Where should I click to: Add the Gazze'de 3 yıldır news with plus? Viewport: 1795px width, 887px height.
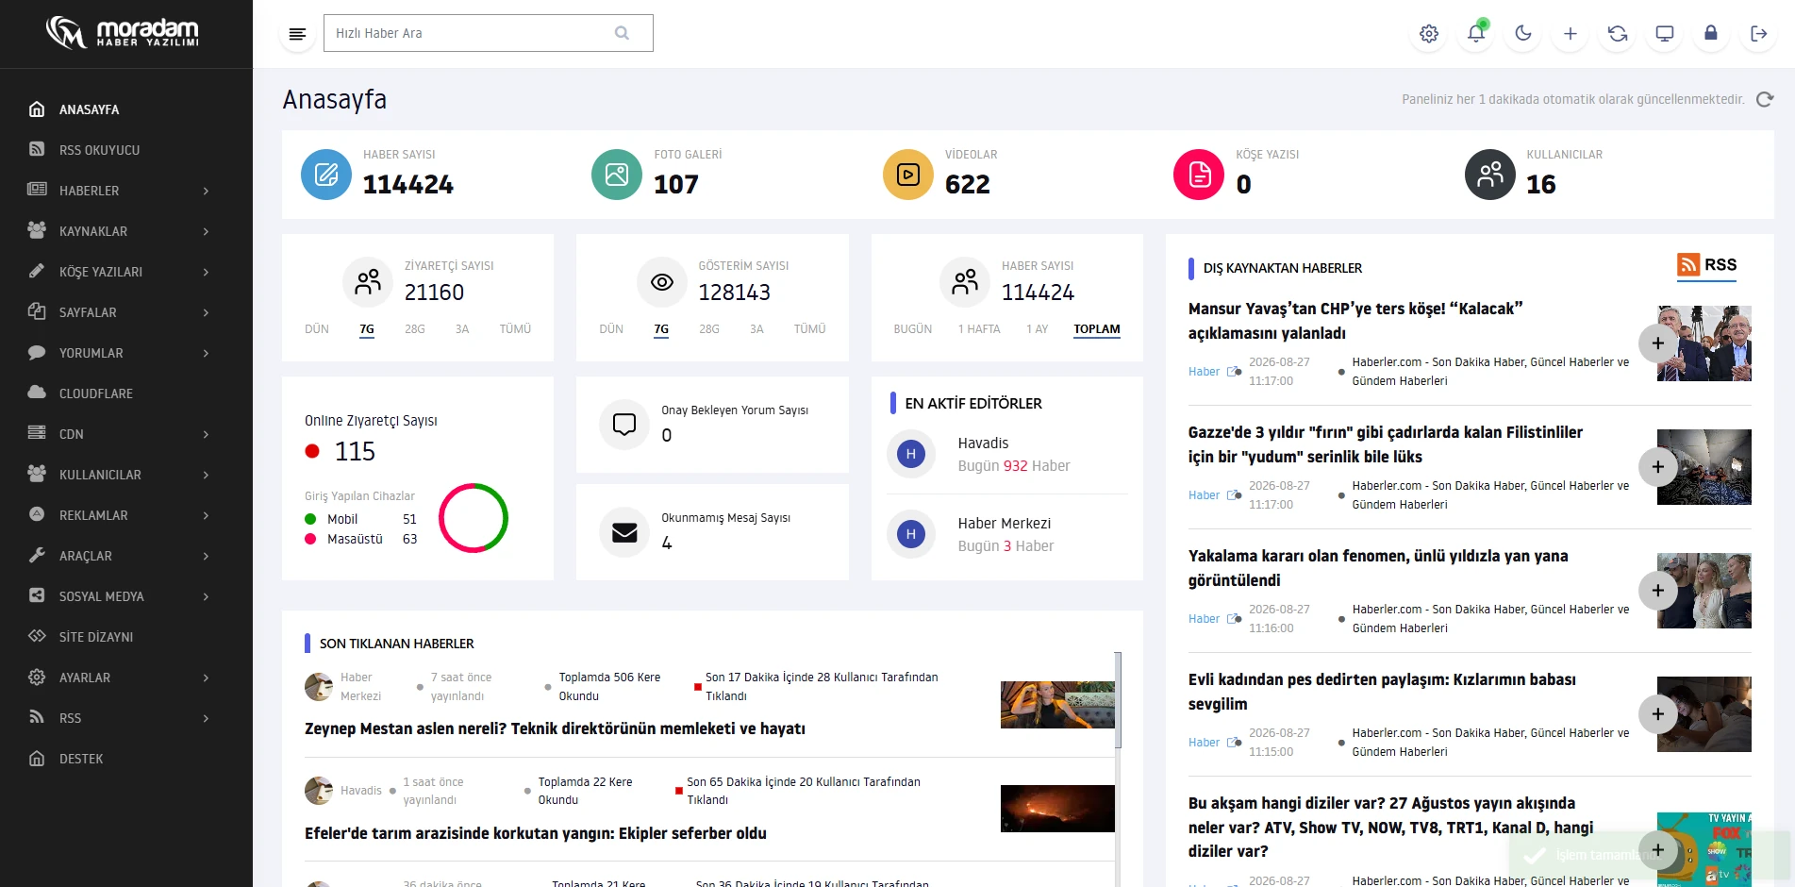[x=1658, y=467]
